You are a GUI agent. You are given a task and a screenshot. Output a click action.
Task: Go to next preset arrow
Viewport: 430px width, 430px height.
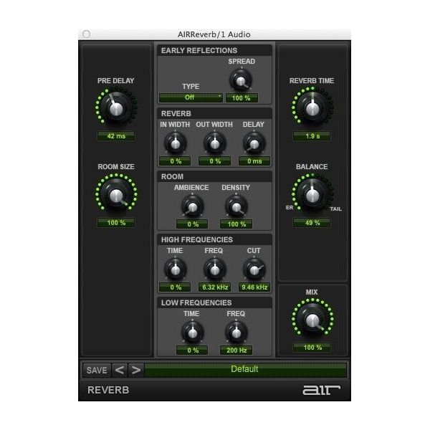[136, 370]
